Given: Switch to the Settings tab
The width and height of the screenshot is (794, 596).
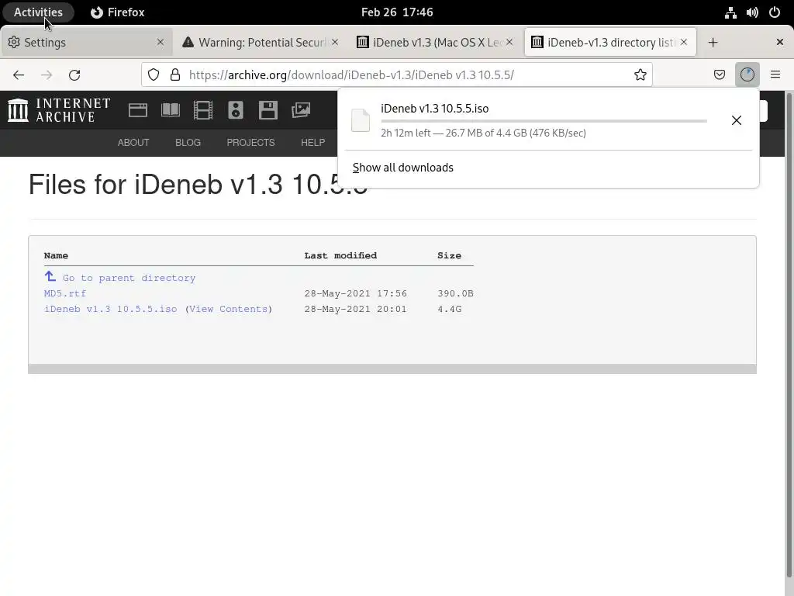Looking at the screenshot, I should pos(87,43).
